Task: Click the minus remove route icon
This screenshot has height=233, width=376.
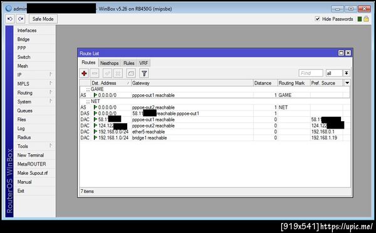Action: pyautogui.click(x=95, y=73)
